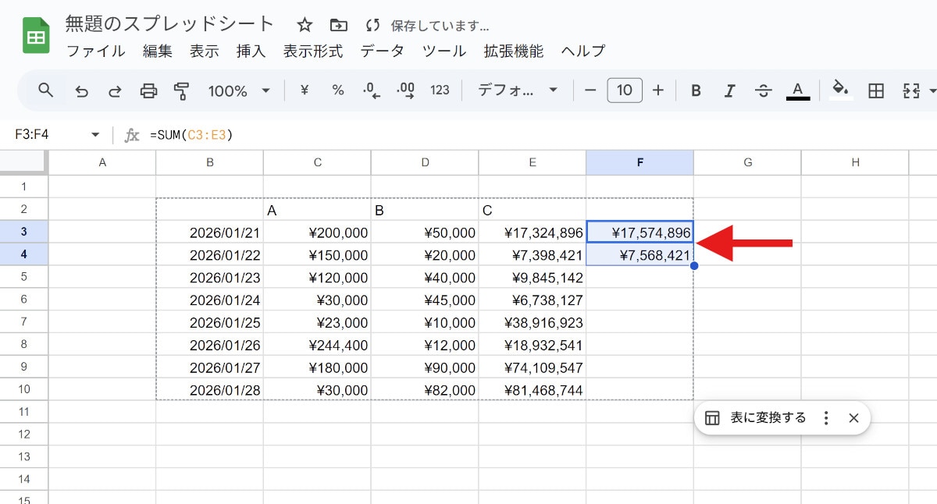The width and height of the screenshot is (937, 504).
Task: Click the undo arrow icon
Action: [81, 91]
